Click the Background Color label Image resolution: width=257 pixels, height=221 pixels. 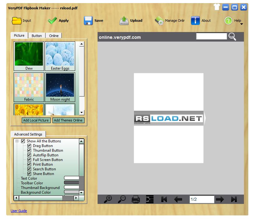(36, 192)
